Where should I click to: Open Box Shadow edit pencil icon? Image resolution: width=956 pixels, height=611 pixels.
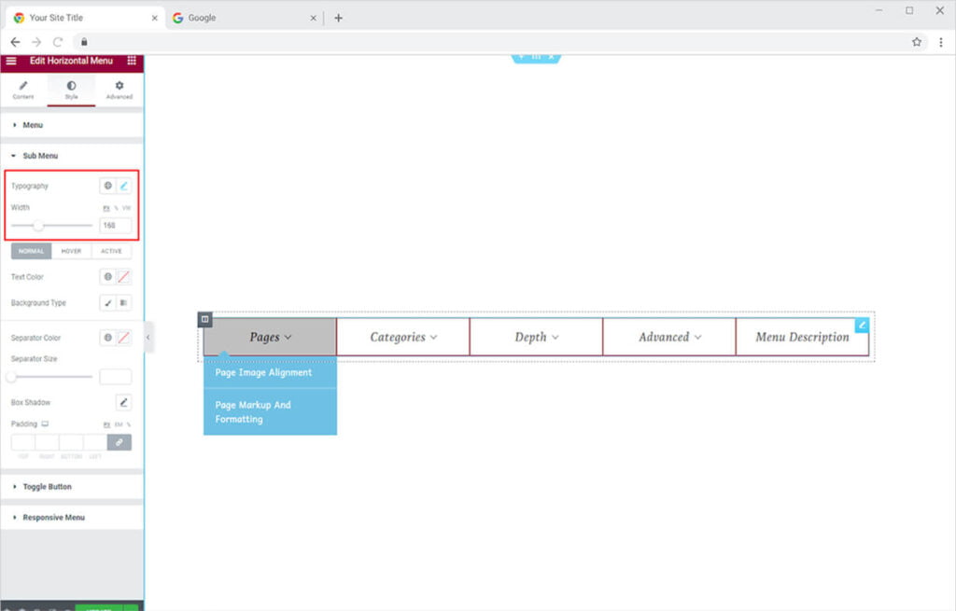pyautogui.click(x=123, y=403)
